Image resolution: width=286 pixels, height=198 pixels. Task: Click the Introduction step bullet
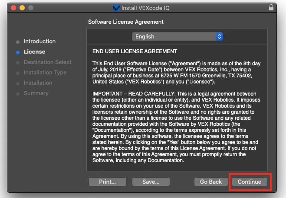click(x=18, y=42)
